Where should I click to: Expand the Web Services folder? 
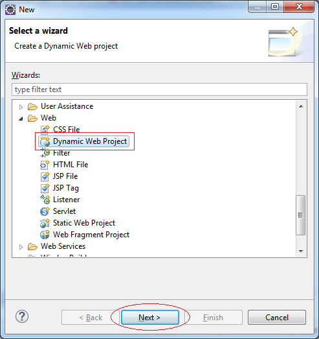click(x=21, y=247)
